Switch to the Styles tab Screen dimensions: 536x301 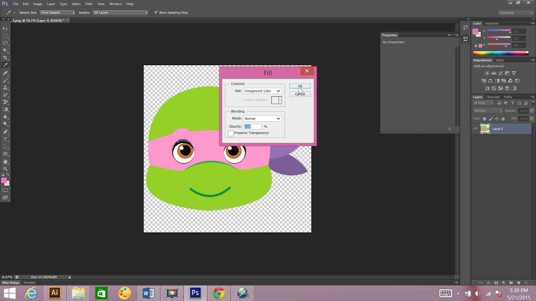(x=500, y=60)
